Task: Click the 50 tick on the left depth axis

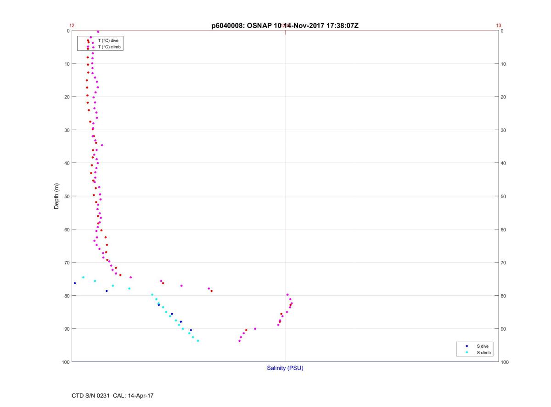Action: pyautogui.click(x=66, y=196)
